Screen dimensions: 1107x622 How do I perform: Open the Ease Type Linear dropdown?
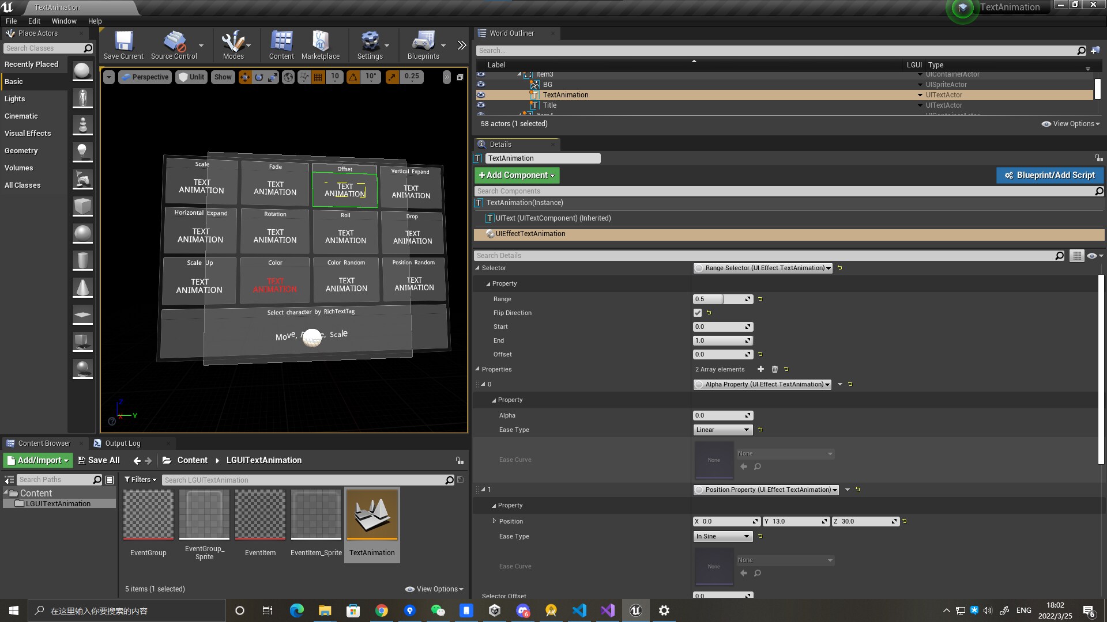point(722,430)
